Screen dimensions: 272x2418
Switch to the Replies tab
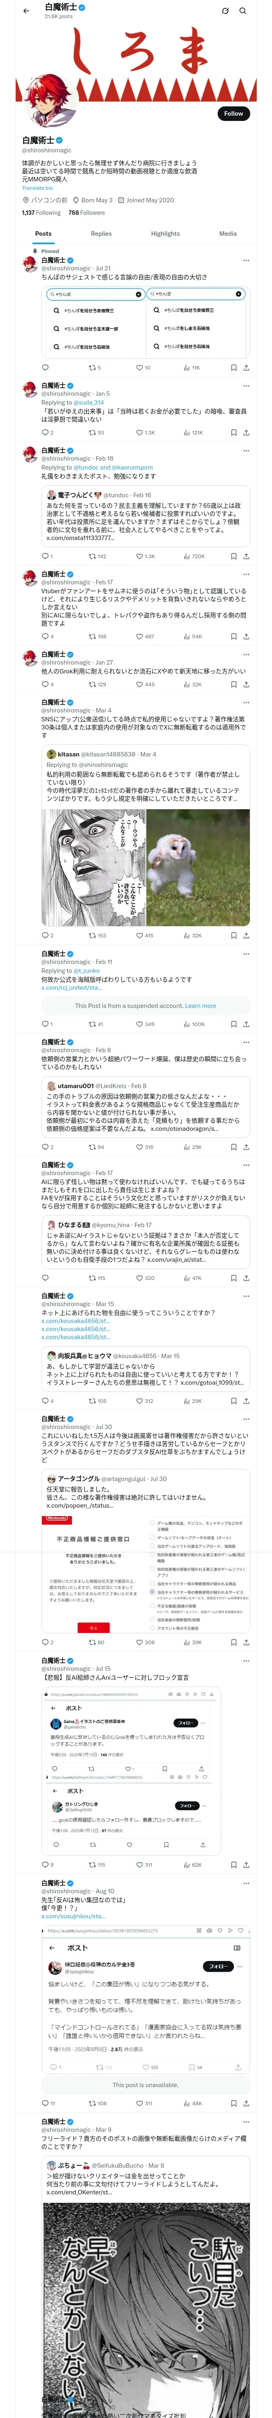point(101,234)
